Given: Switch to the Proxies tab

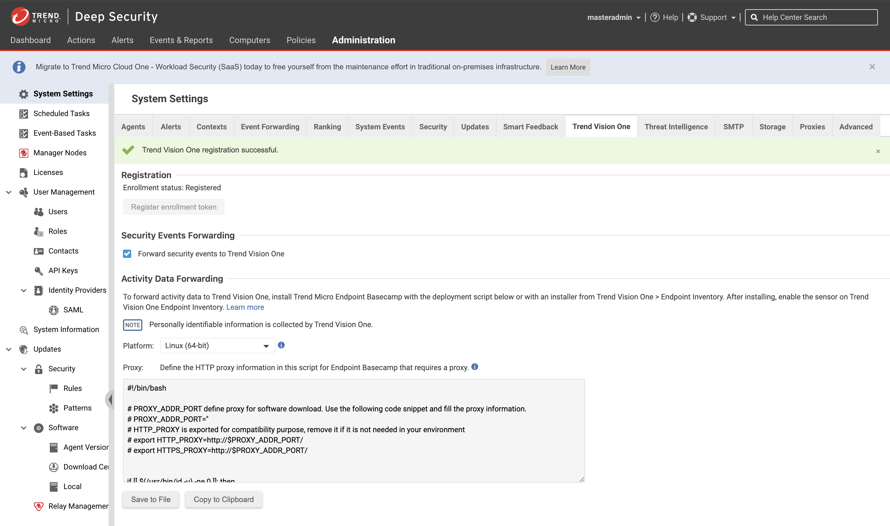Looking at the screenshot, I should (x=812, y=126).
